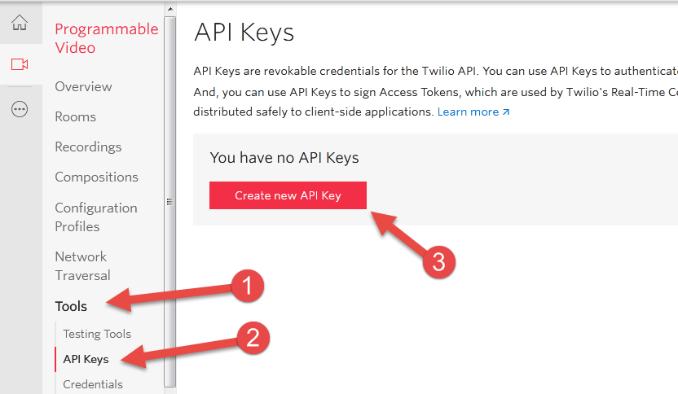The image size is (678, 394).
Task: Open Overview in the sidebar
Action: (83, 86)
